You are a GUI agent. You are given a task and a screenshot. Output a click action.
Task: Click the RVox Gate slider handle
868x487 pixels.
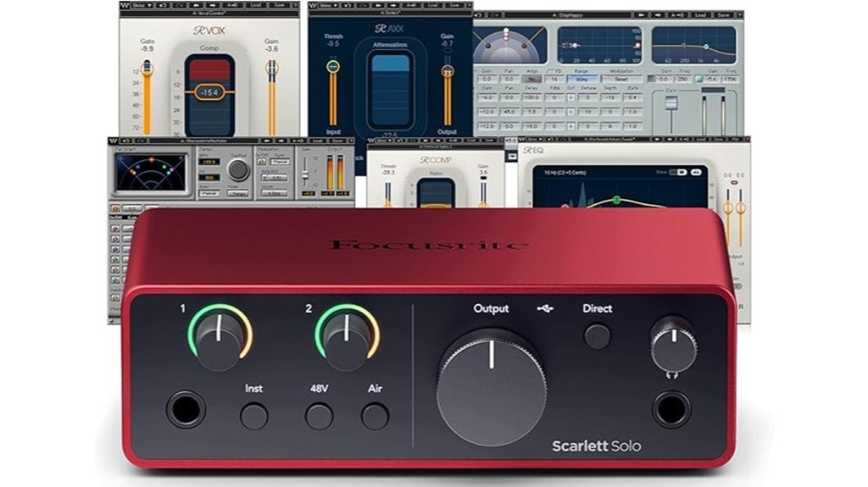147,68
